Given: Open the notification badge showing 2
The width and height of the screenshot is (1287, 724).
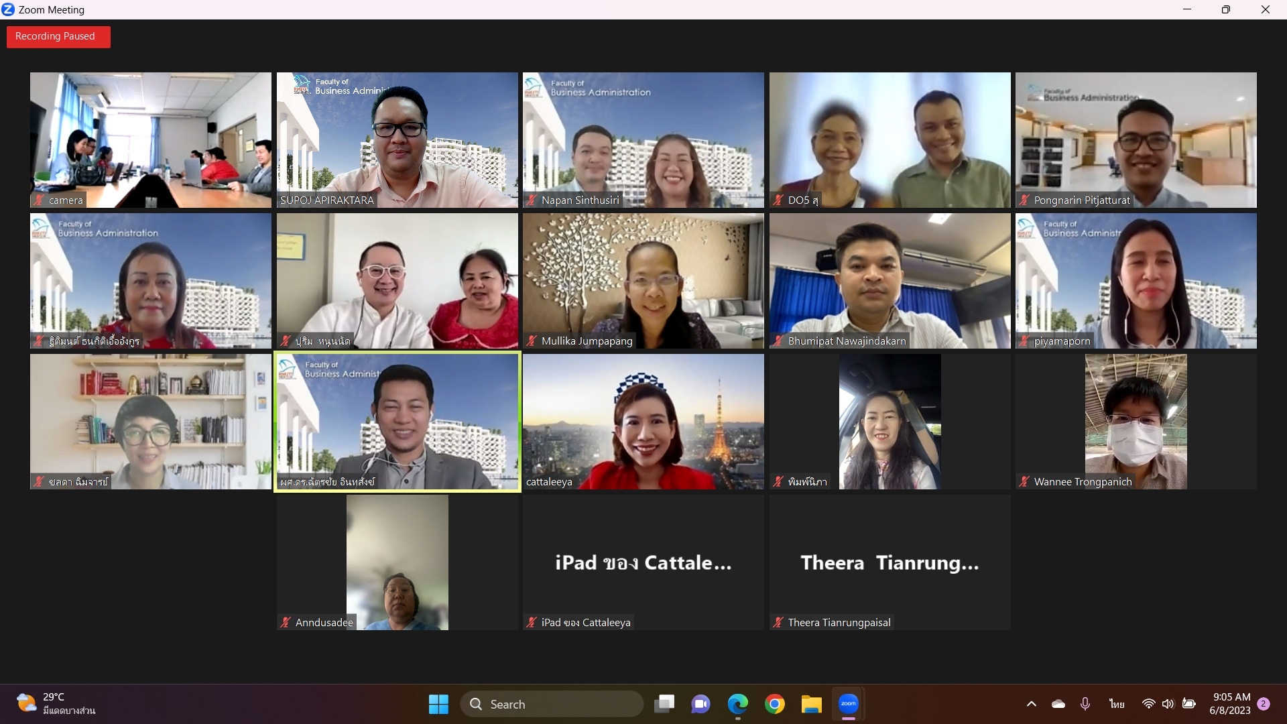Looking at the screenshot, I should point(1264,704).
